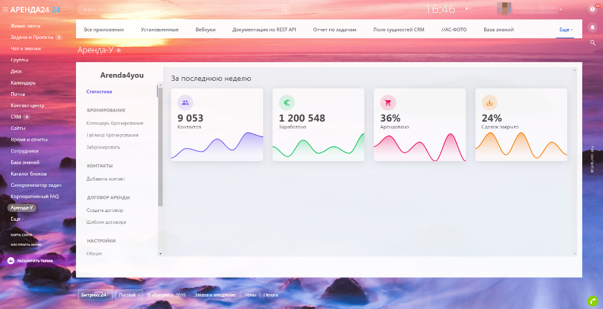Open the help question mark icon
The image size is (603, 309).
(592, 9)
